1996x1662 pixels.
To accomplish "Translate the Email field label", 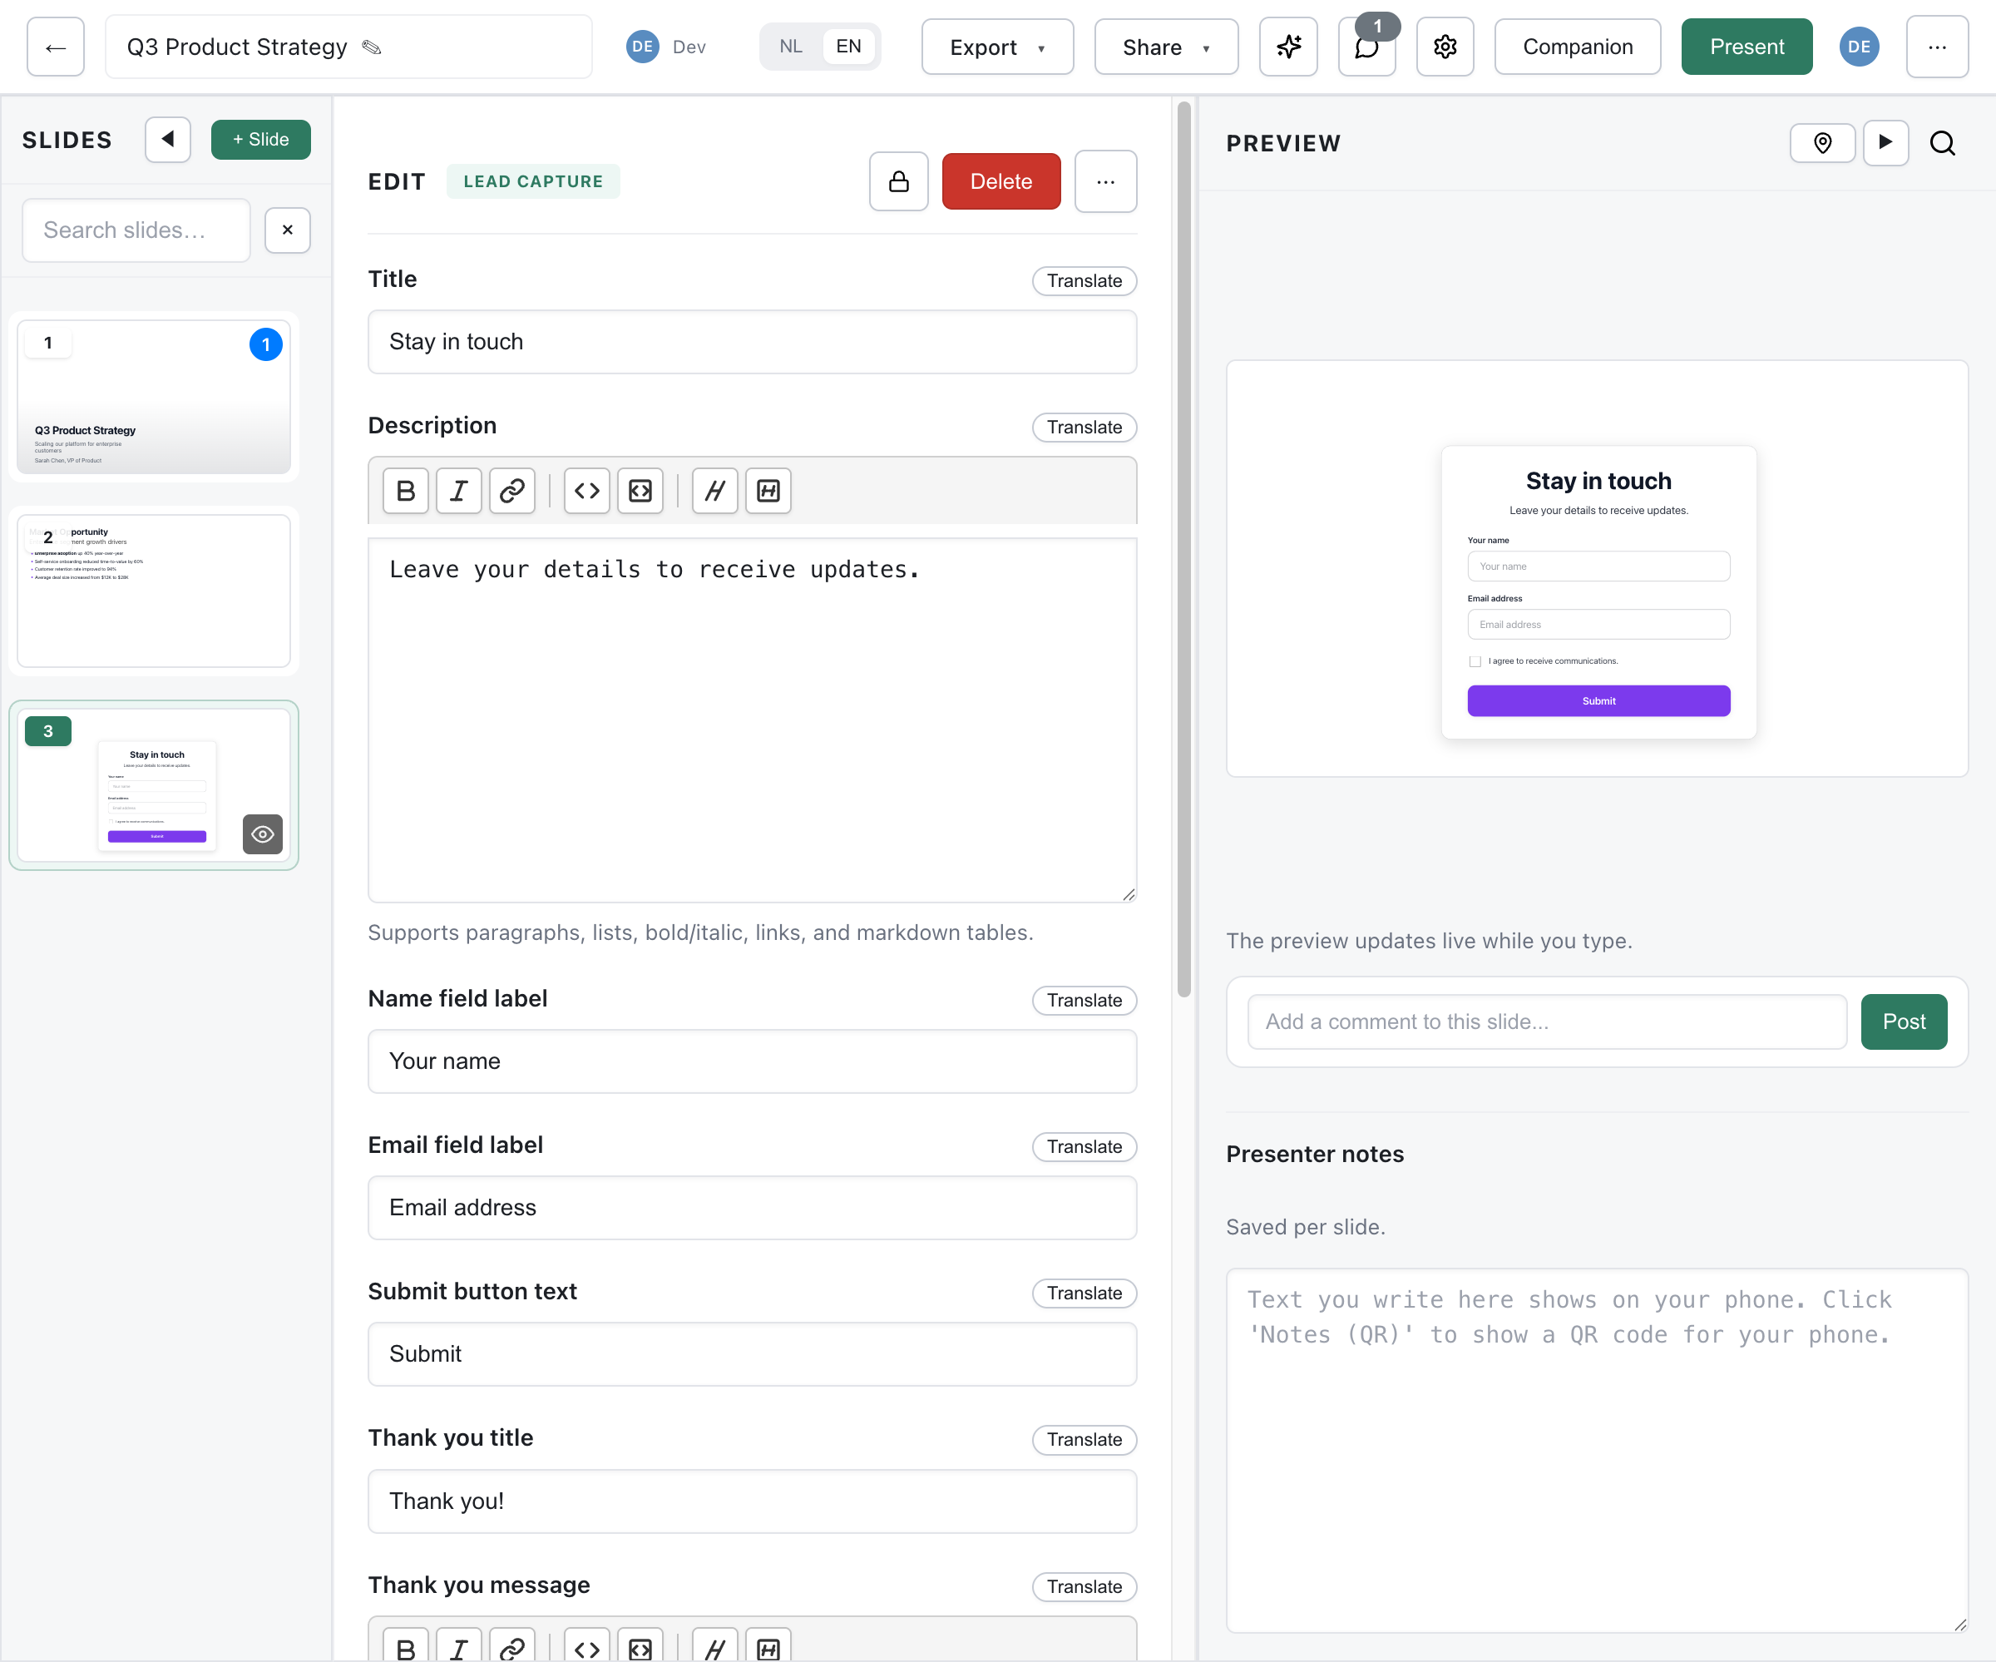I will pos(1084,1146).
